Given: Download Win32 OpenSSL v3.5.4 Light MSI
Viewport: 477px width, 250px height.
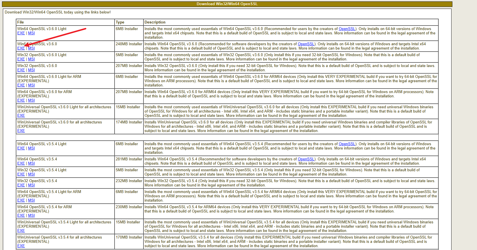Looking at the screenshot, I should tap(31, 174).
